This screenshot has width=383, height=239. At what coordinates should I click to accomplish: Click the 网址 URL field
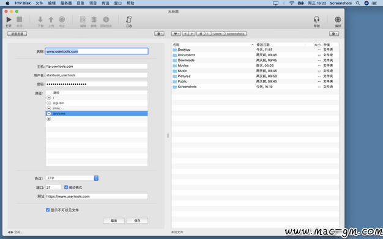97,196
